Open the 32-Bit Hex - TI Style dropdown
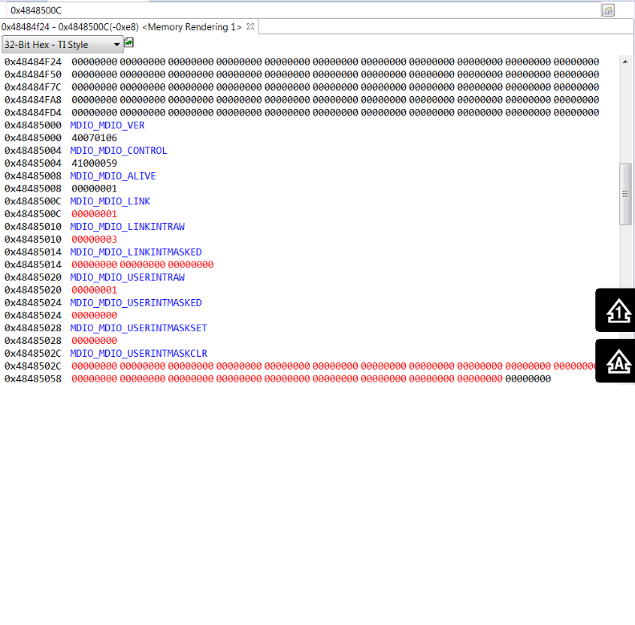 coord(63,44)
